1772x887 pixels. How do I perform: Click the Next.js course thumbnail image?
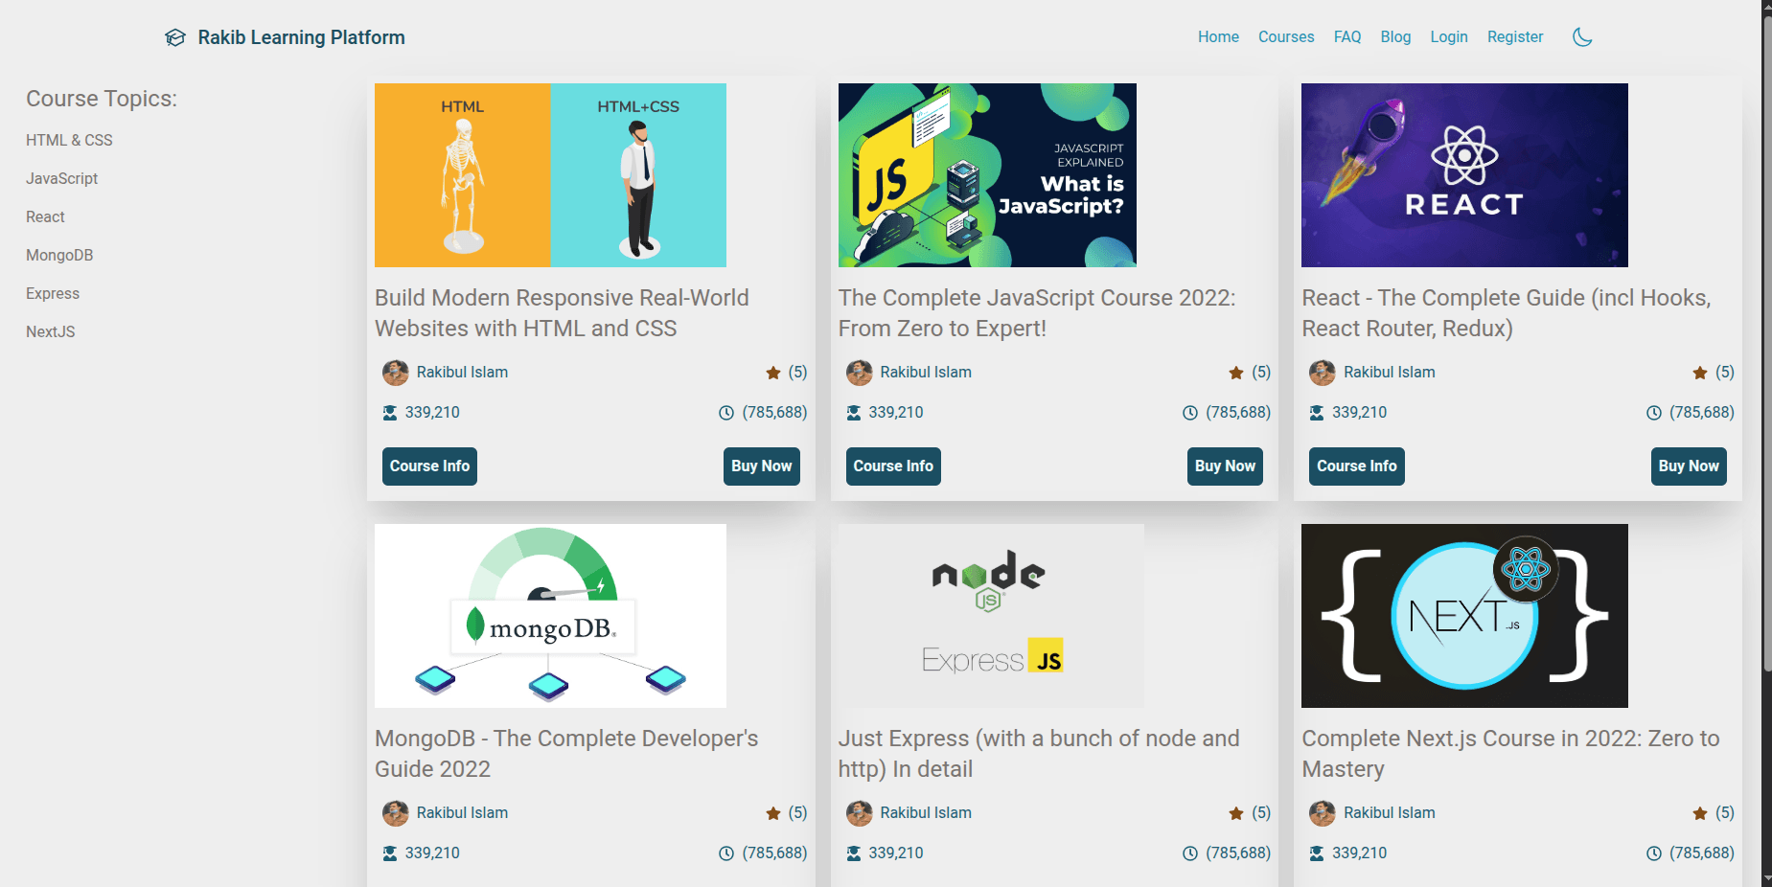click(1463, 615)
